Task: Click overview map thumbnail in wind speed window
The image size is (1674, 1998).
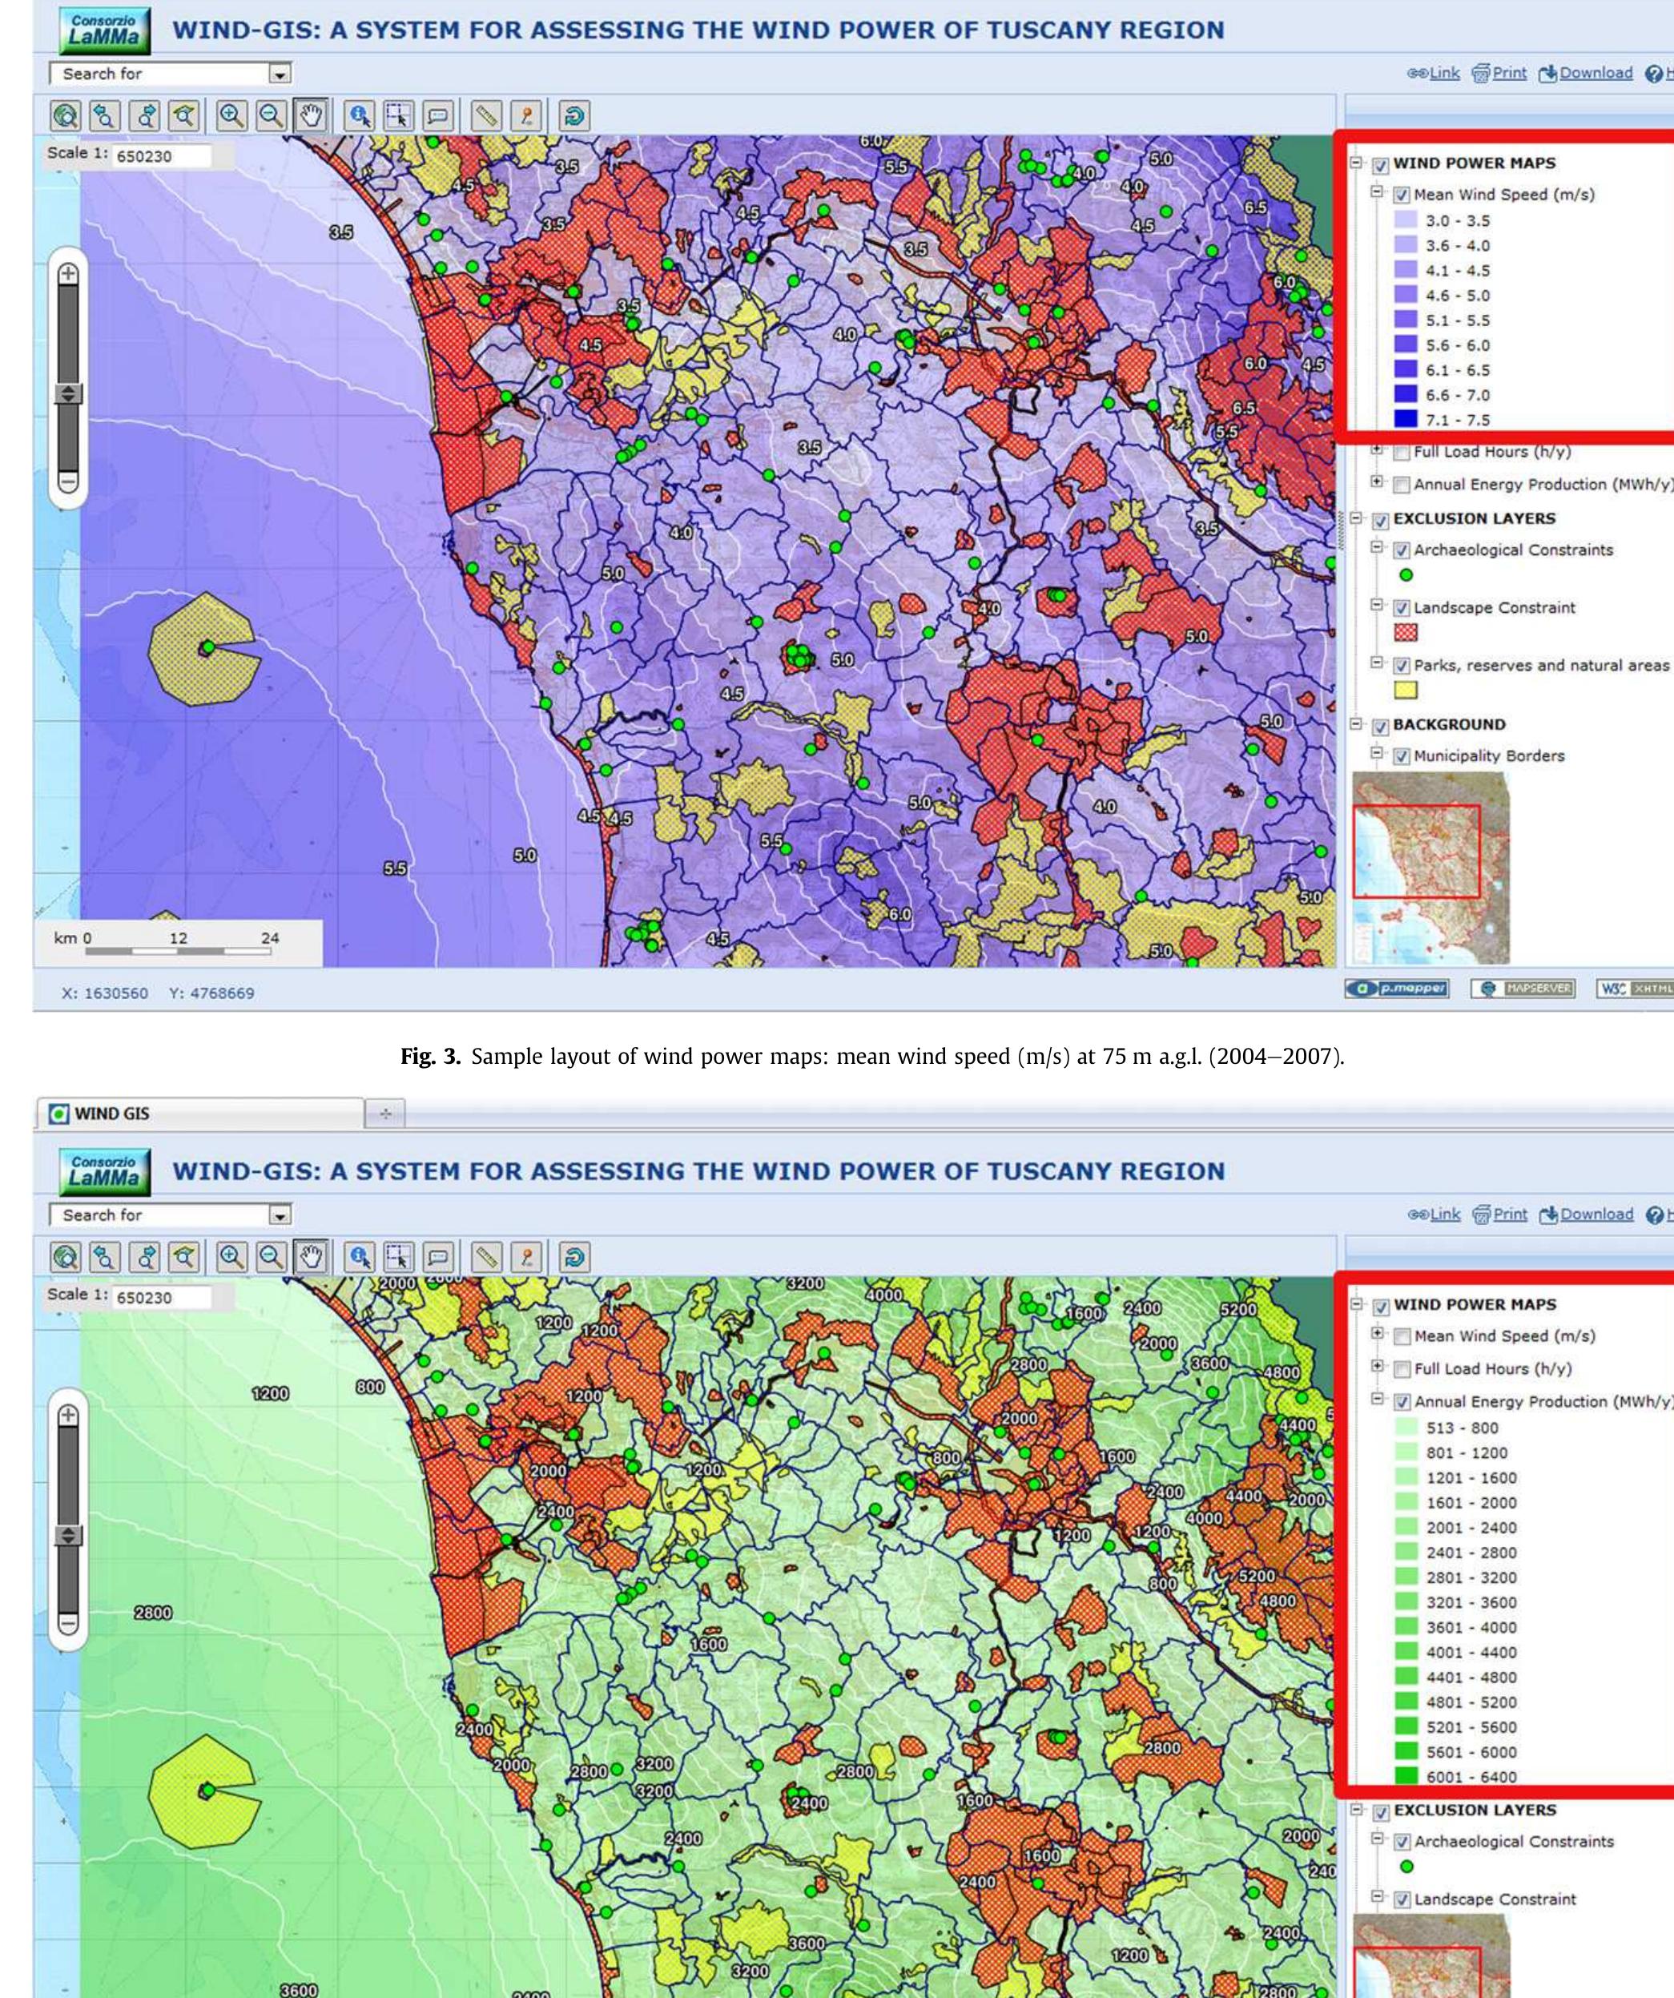Action: [x=1431, y=868]
